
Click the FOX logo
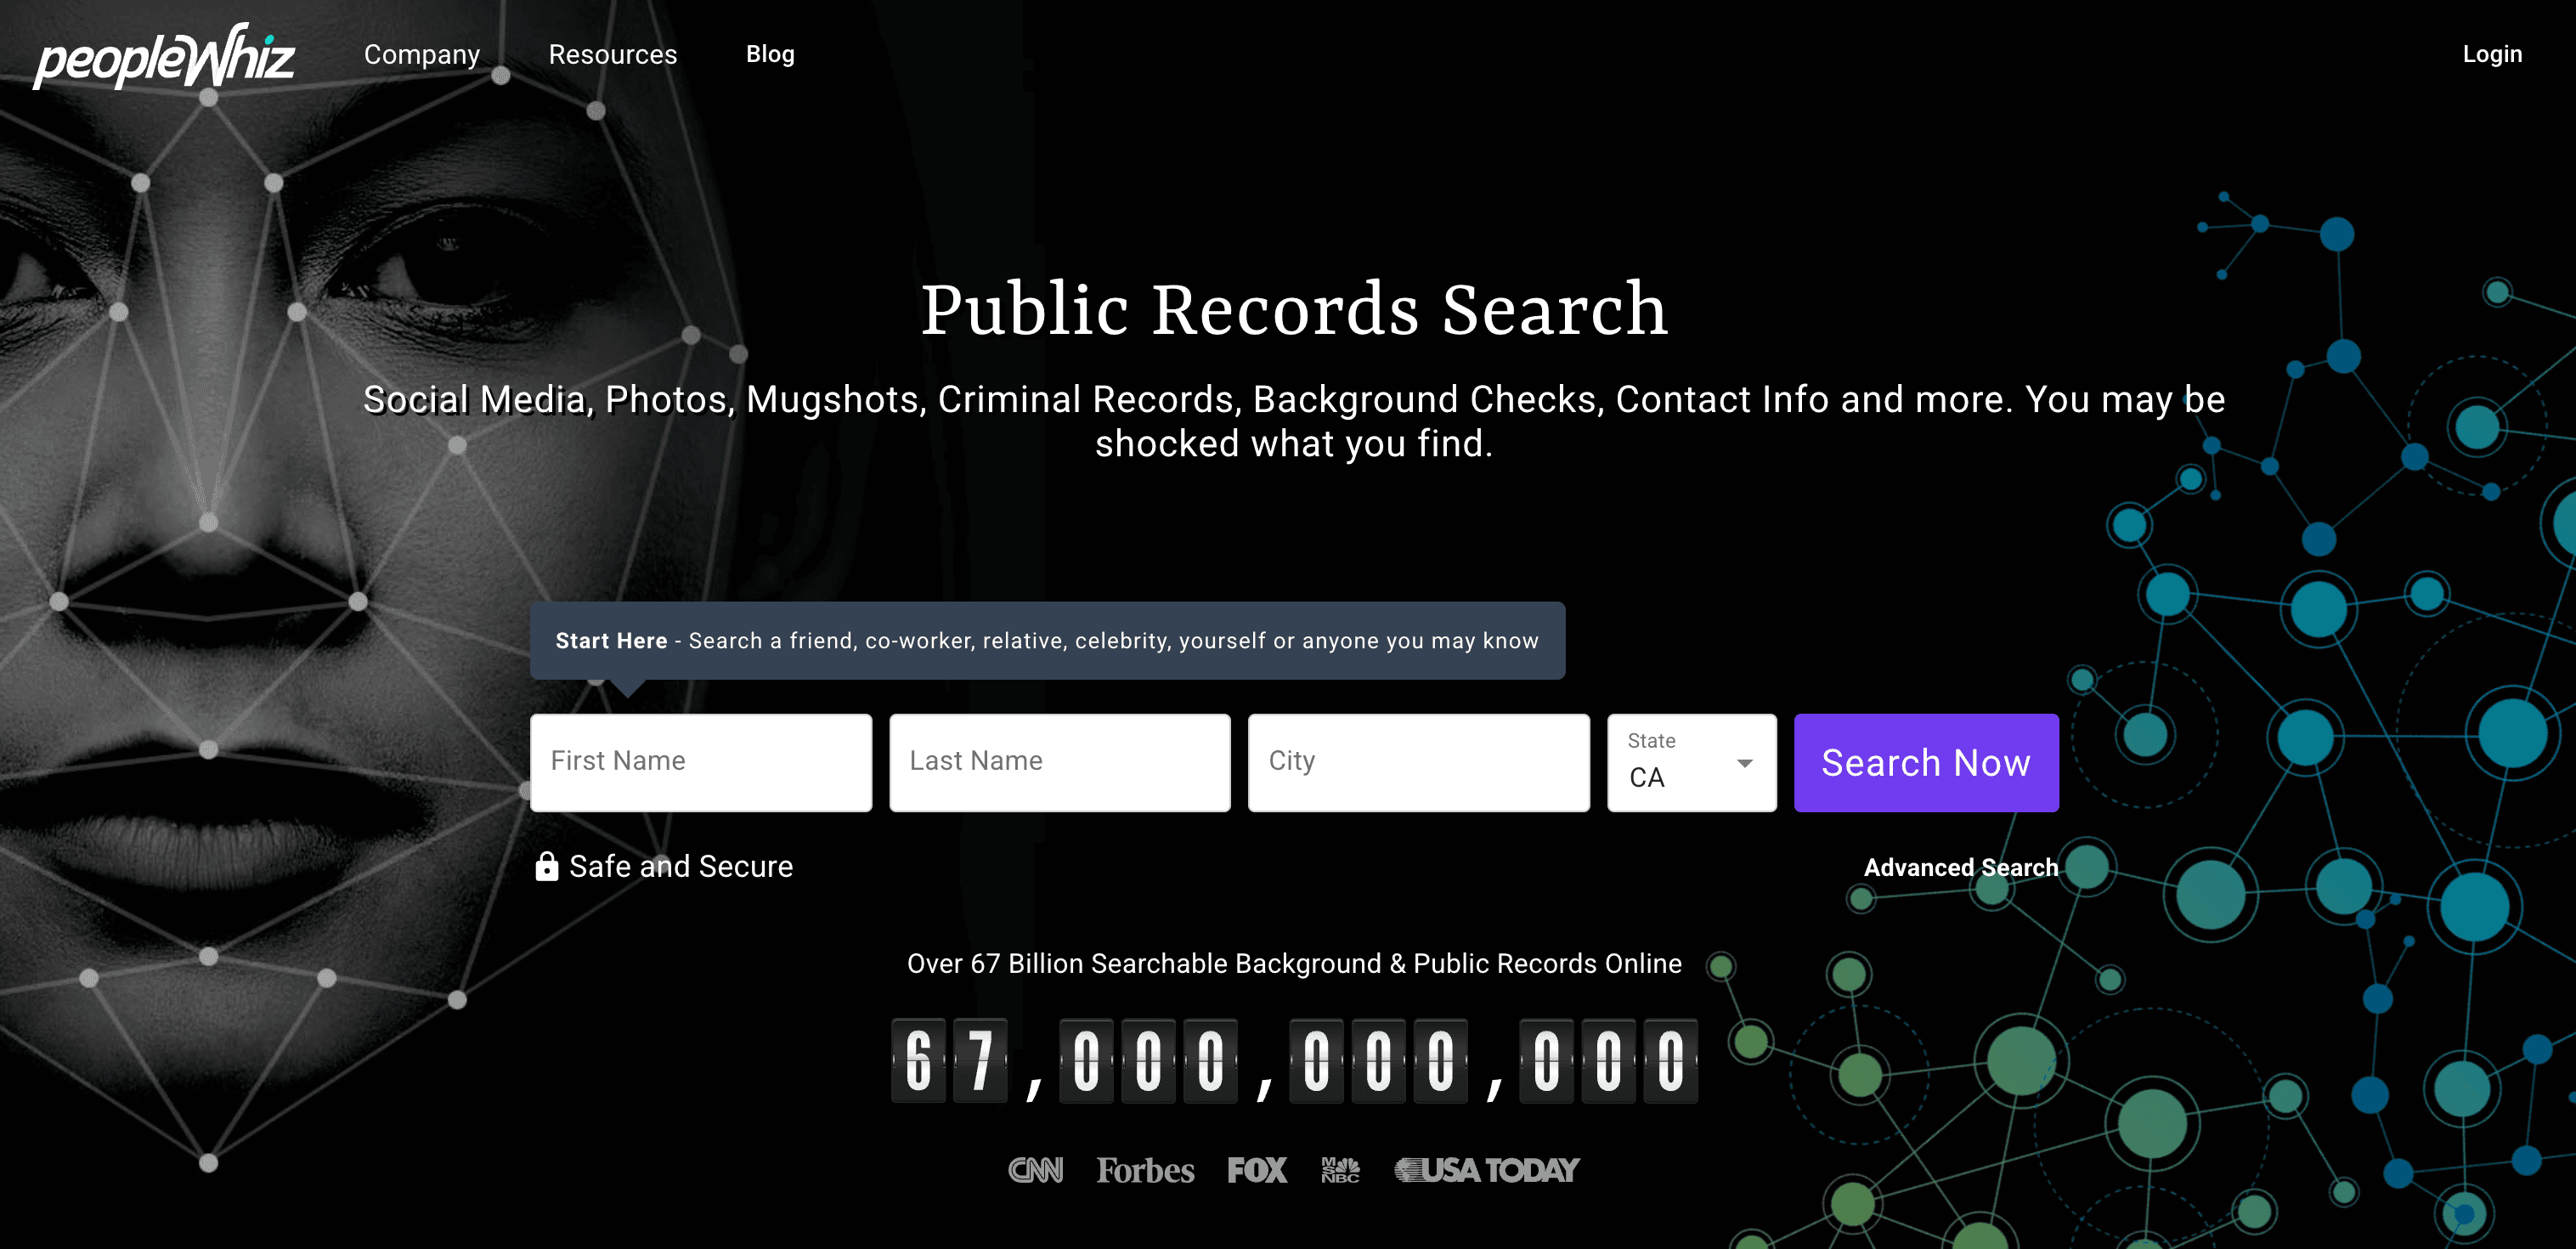(1256, 1169)
